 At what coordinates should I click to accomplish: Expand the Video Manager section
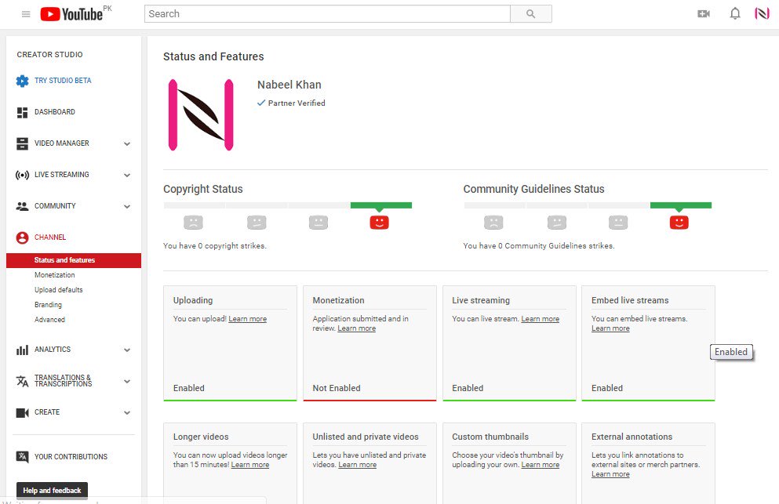pos(127,143)
